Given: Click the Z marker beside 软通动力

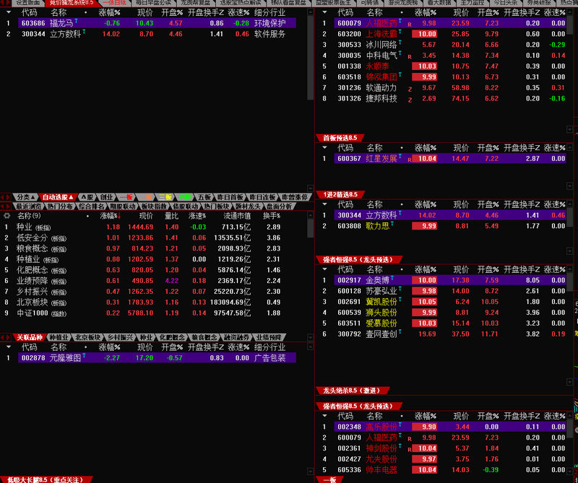Looking at the screenshot, I should point(410,89).
